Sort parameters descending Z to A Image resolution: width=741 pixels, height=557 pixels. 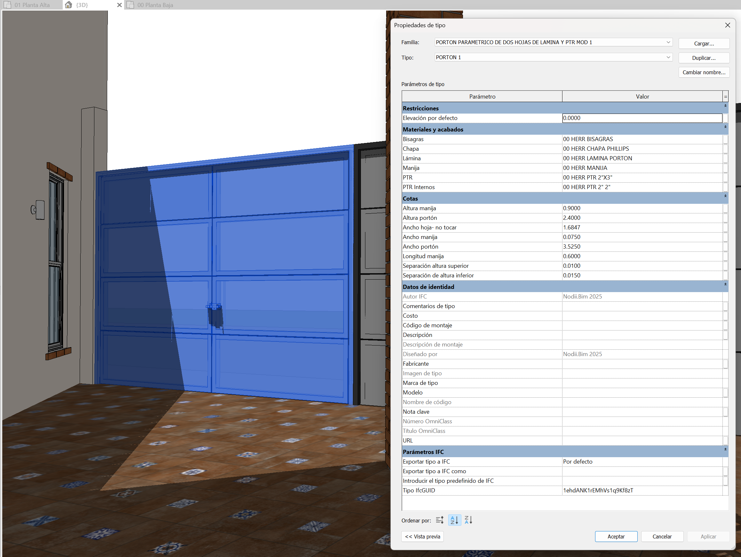[x=468, y=520]
